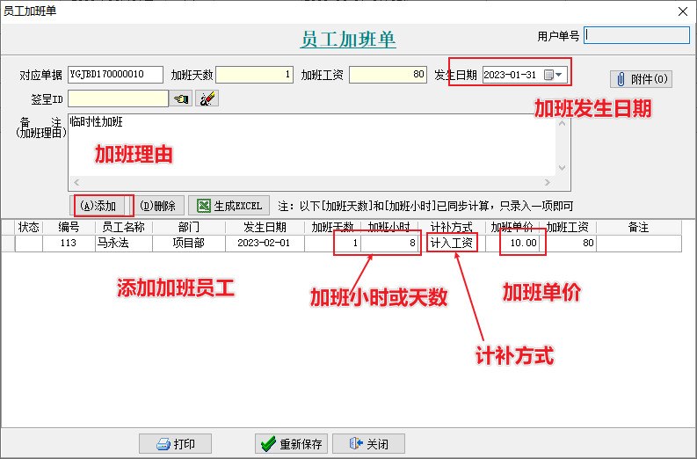
Task: Click the lookup icon beside 签呈ID field
Action: [x=181, y=98]
